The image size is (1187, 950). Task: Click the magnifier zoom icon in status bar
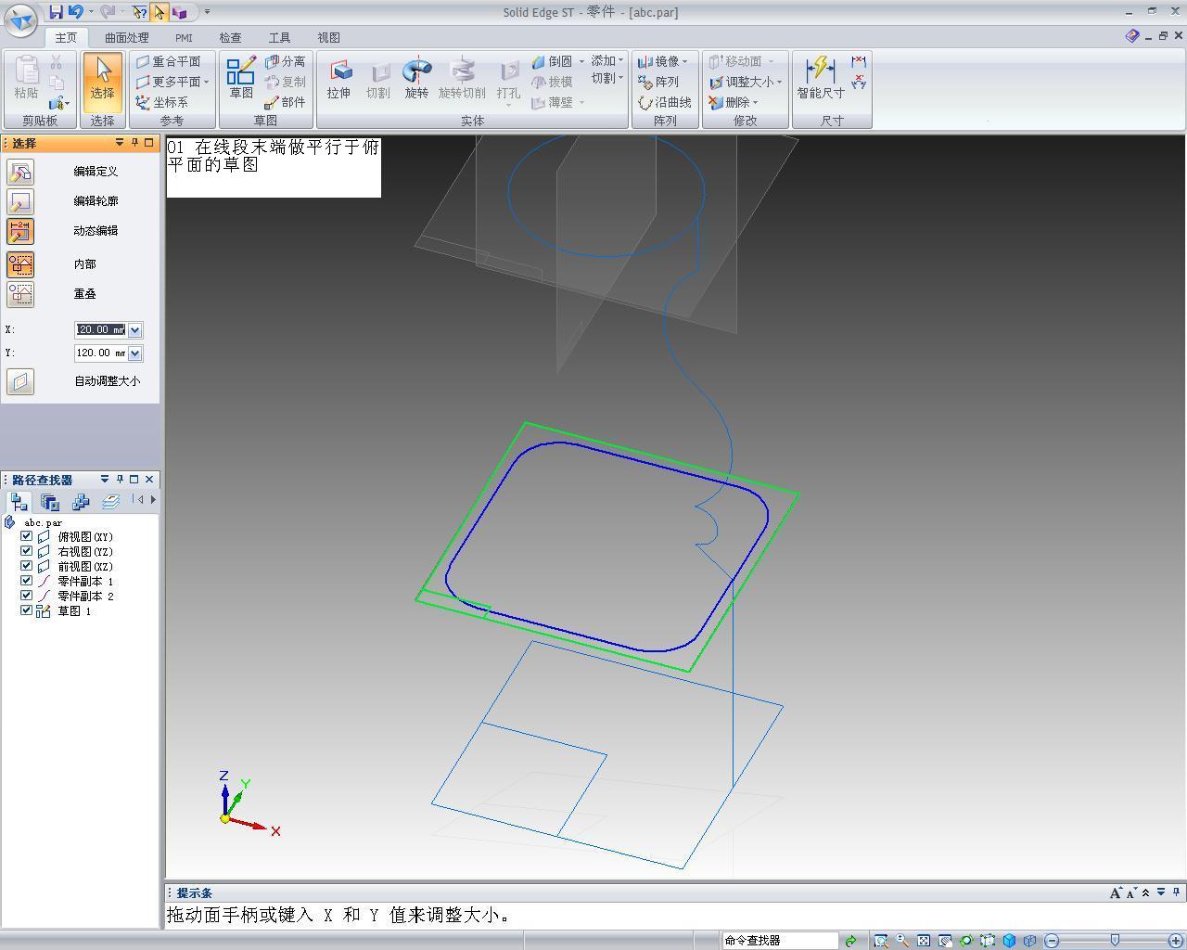point(902,941)
